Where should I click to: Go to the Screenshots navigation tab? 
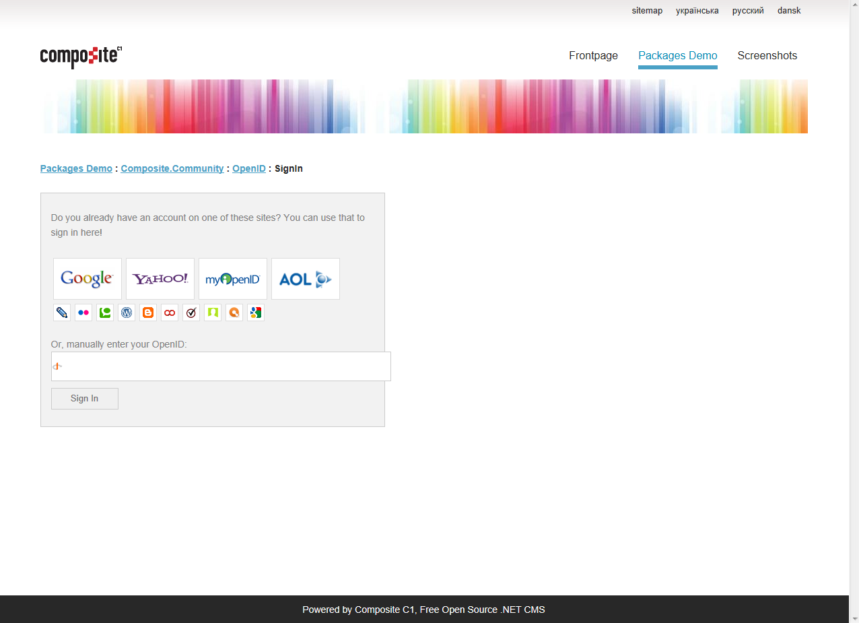click(767, 56)
